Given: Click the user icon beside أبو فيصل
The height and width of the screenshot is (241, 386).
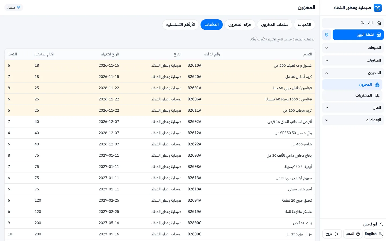Looking at the screenshot, I should 381,224.
